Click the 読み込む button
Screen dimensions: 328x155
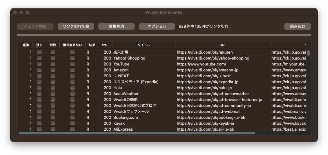click(297, 27)
